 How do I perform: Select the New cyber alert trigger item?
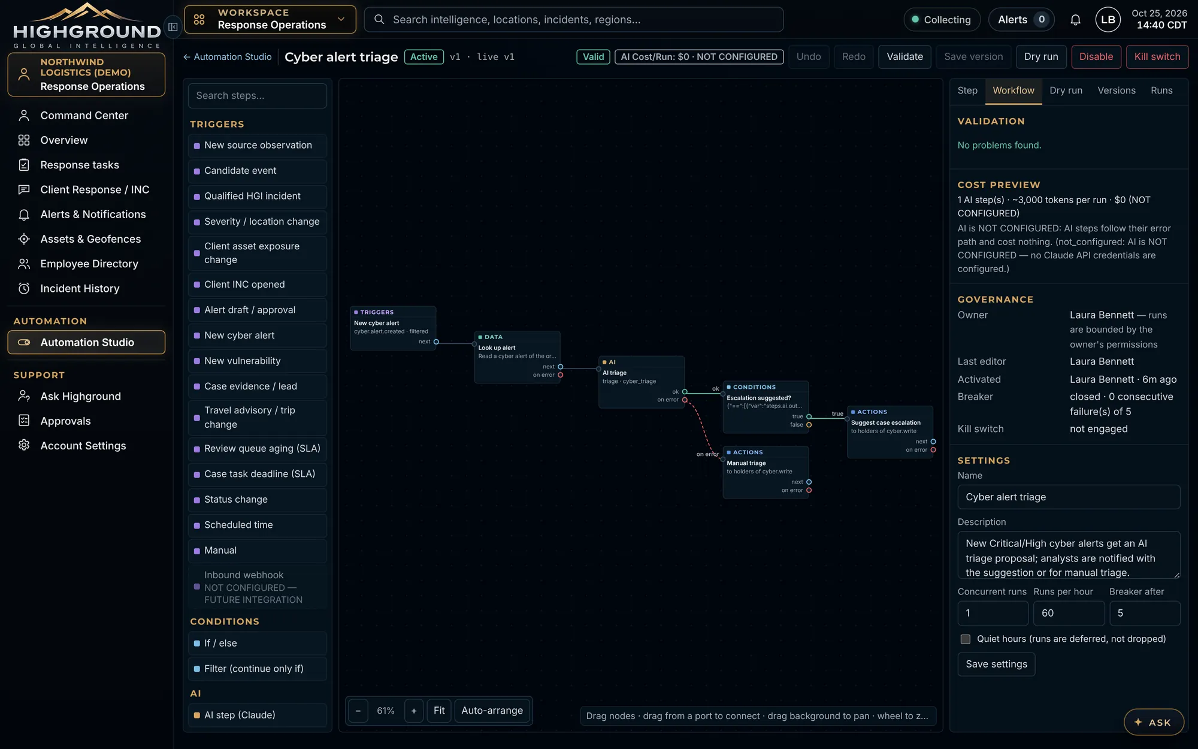pos(258,336)
